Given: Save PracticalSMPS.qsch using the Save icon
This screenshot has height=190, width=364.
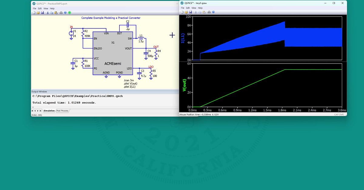Looking at the screenshot, I should (x=42, y=13).
